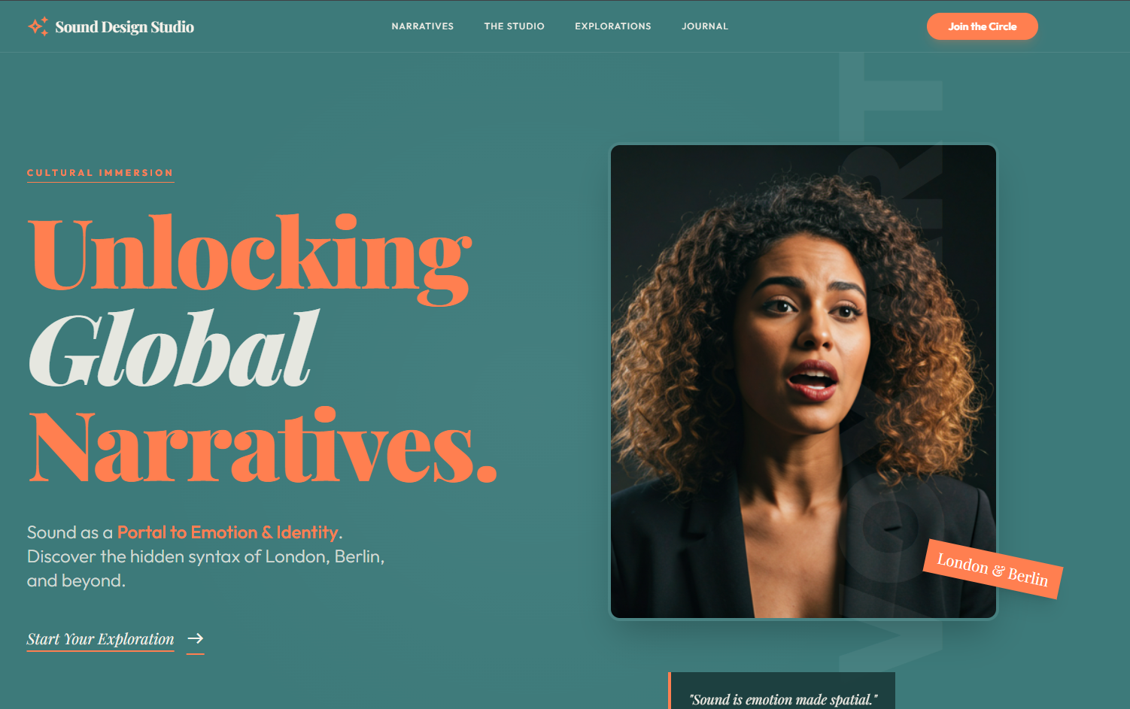1130x709 pixels.
Task: Click the sparkle logo icon
Action: click(x=38, y=26)
